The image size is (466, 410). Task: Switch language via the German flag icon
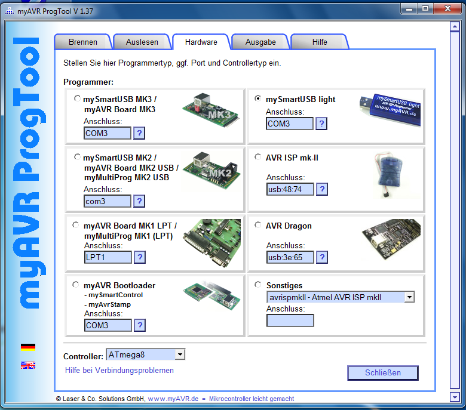click(28, 347)
